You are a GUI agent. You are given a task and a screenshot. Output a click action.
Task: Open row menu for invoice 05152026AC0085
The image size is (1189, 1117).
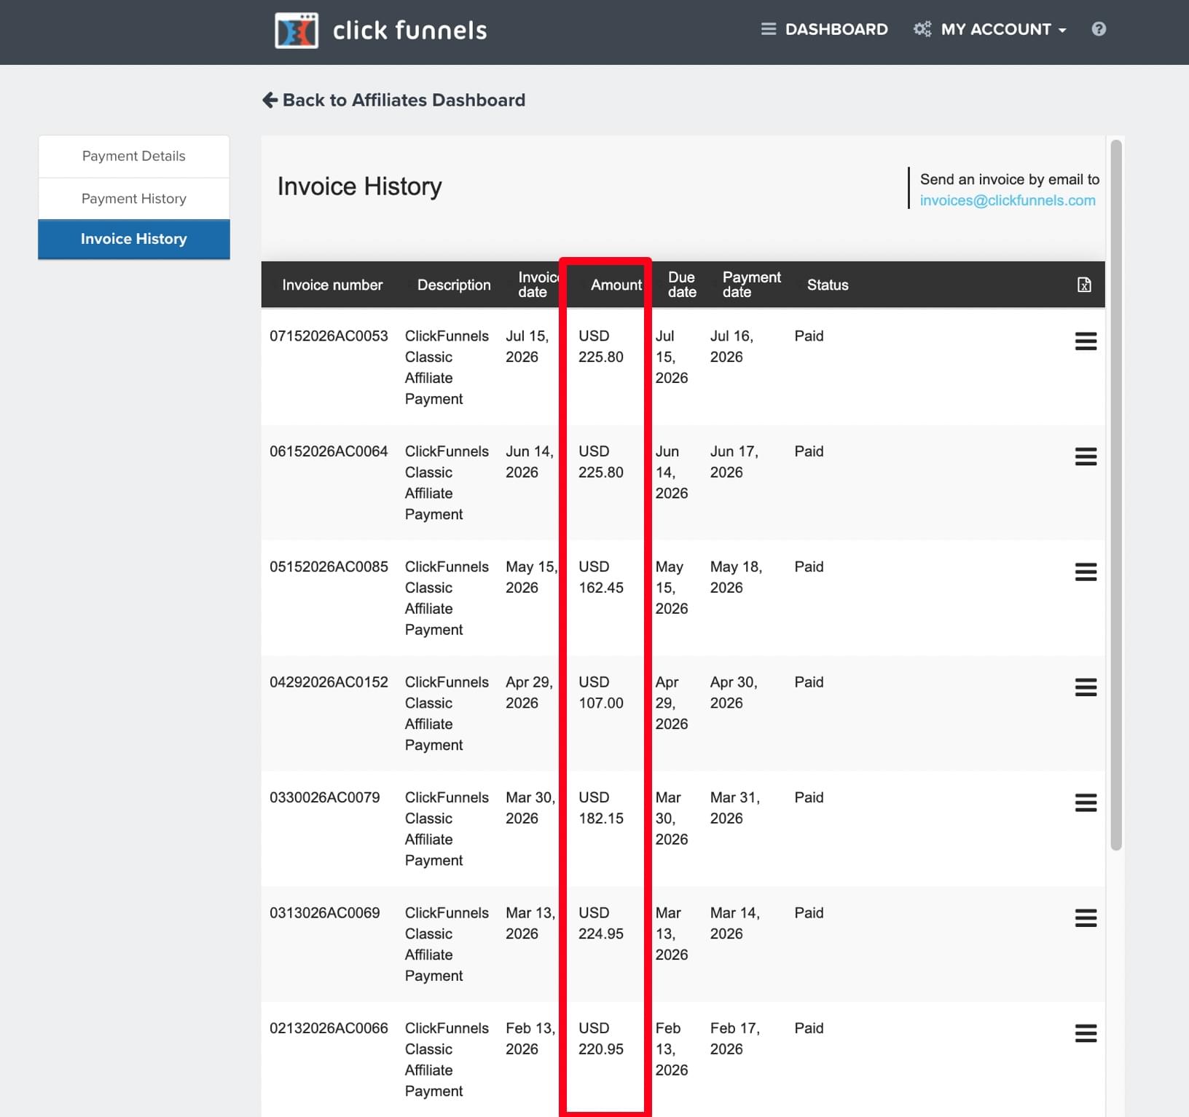point(1086,572)
